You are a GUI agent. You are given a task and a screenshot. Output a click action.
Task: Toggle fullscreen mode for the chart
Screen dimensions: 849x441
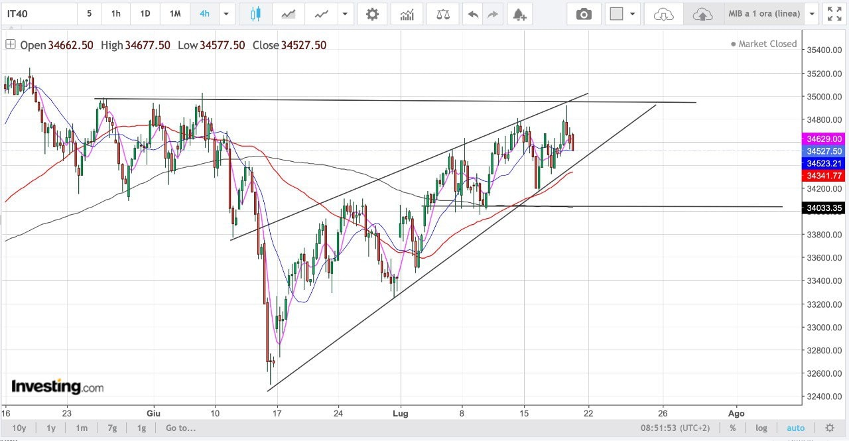[x=833, y=14]
